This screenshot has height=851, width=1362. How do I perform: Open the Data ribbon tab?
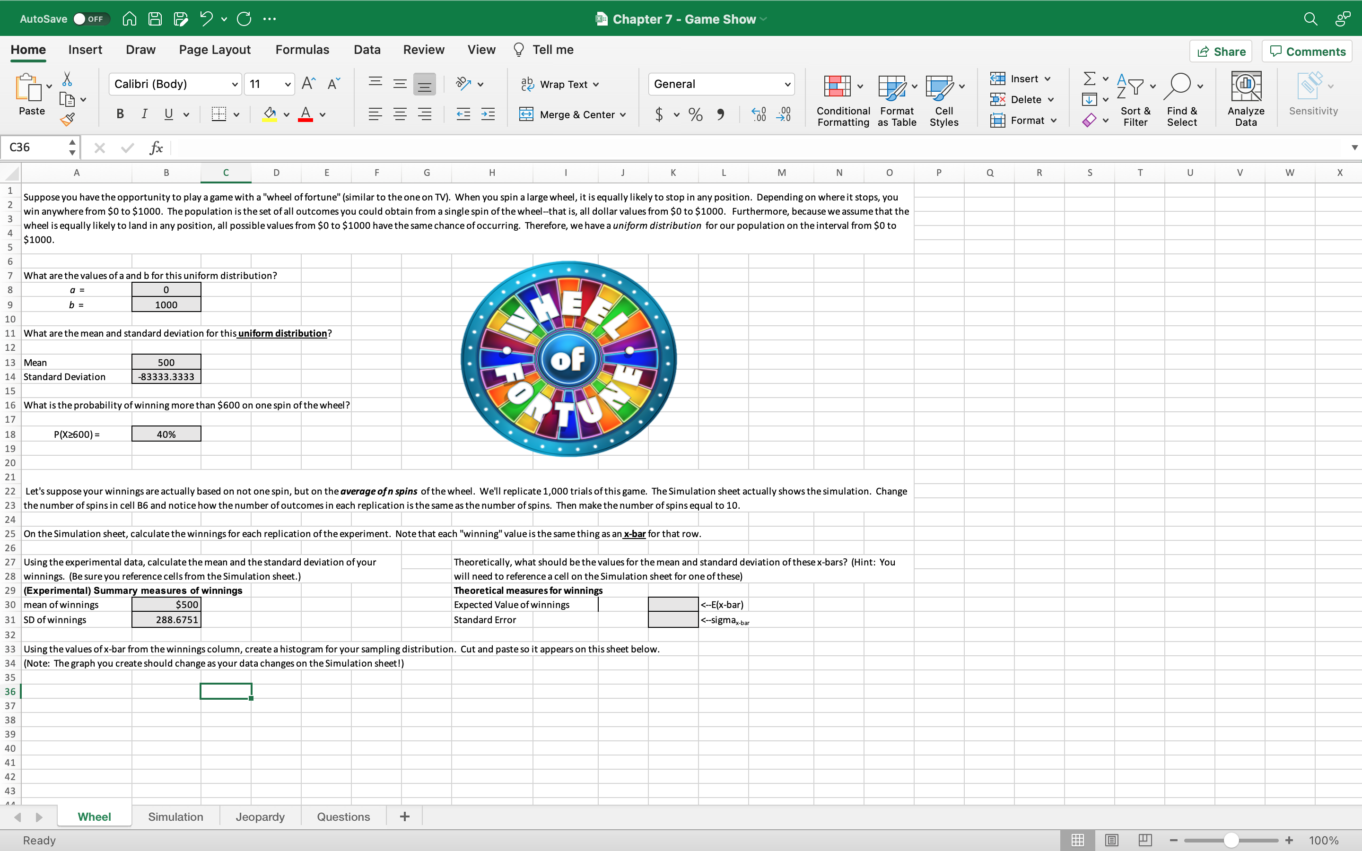pos(367,50)
